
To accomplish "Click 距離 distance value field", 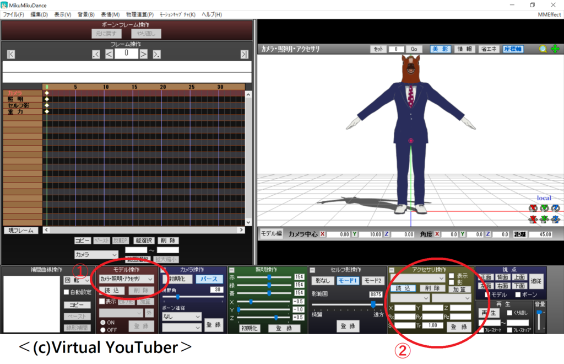I will [x=540, y=234].
